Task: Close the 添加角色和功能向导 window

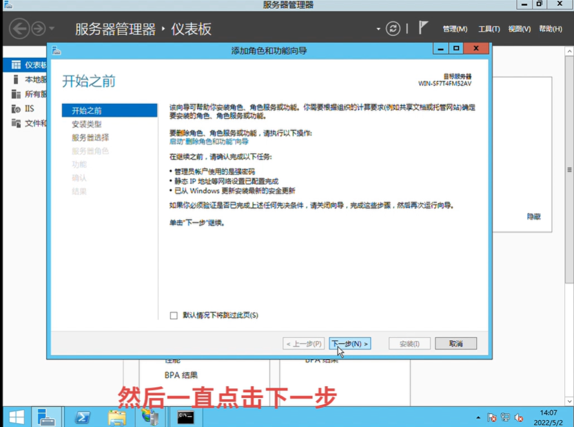Action: (476, 48)
